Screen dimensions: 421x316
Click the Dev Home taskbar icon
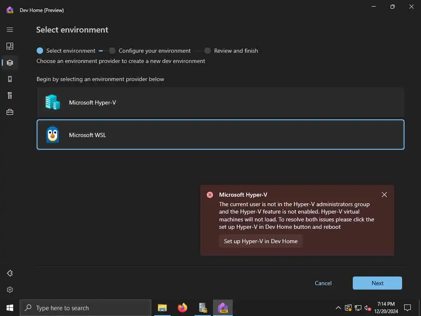click(x=223, y=308)
